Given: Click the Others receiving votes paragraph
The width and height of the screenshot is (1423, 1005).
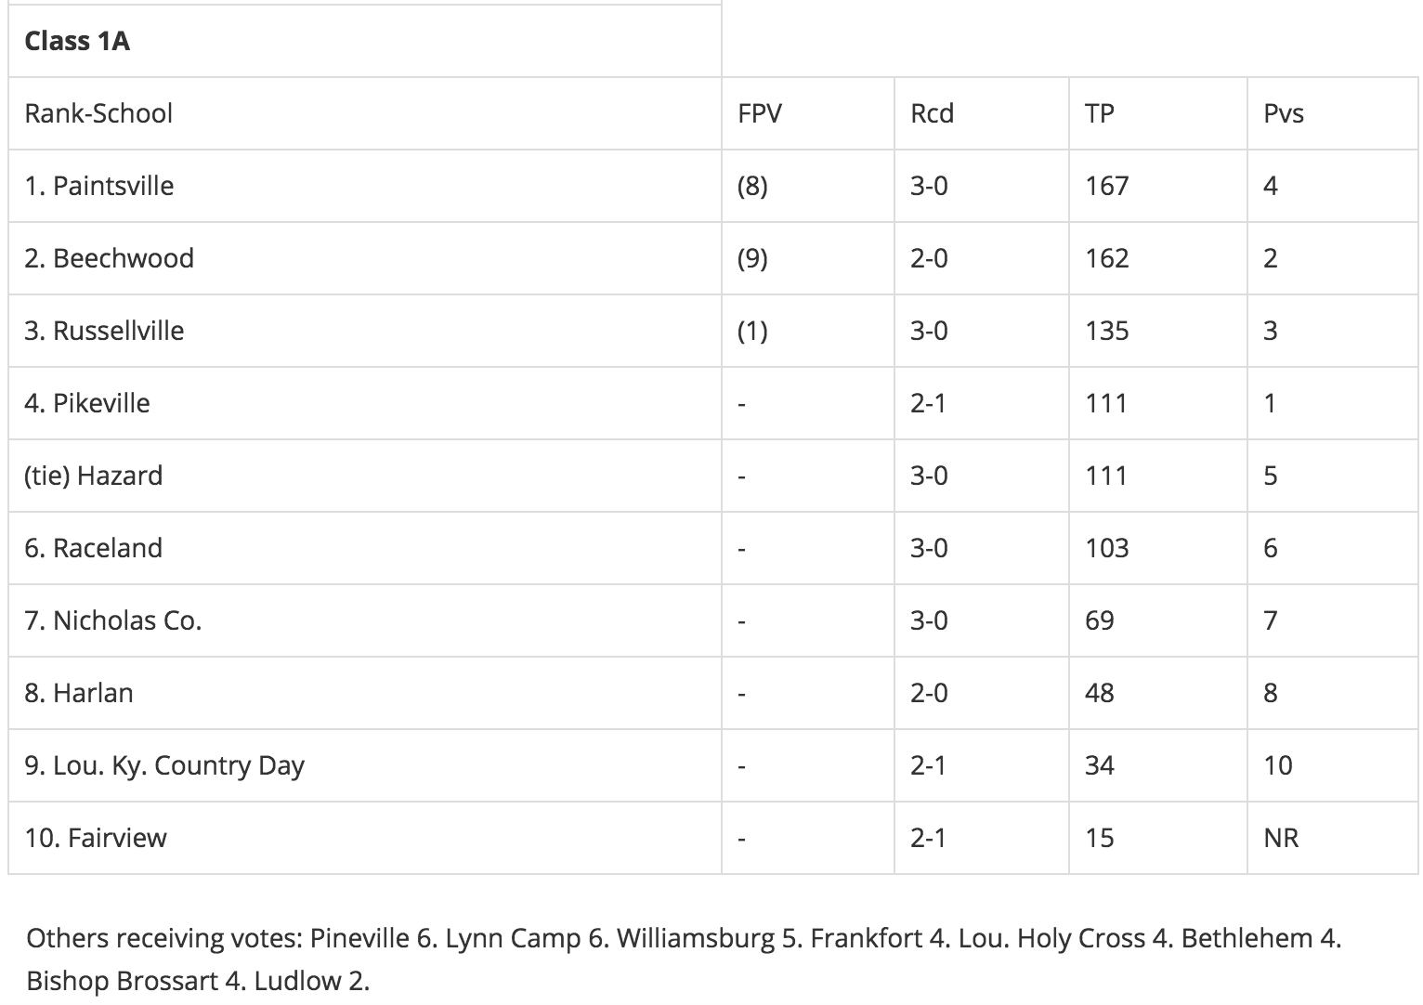Looking at the screenshot, I should [x=684, y=959].
